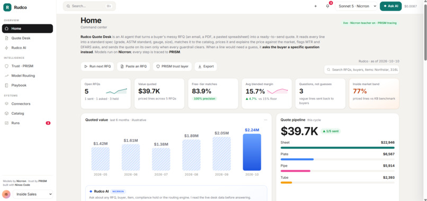The image size is (427, 201).
Task: Click the plus icon in header
Action: [315, 6]
